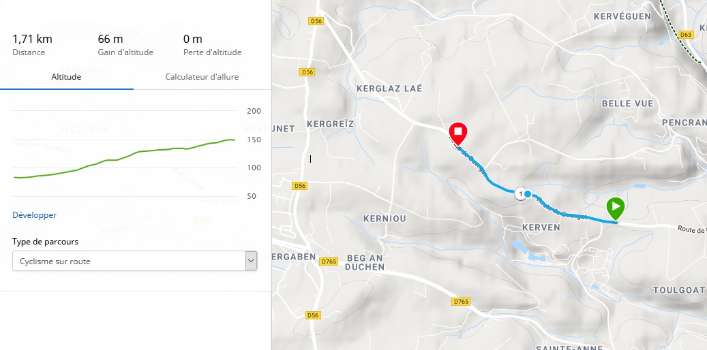Click the red finish marker on the map
The height and width of the screenshot is (350, 707).
coord(458,132)
